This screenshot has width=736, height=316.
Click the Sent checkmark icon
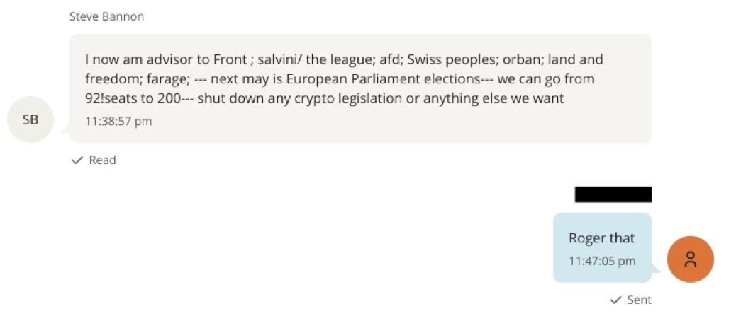click(x=615, y=300)
